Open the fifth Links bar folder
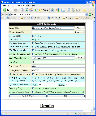 (x=68, y=18)
